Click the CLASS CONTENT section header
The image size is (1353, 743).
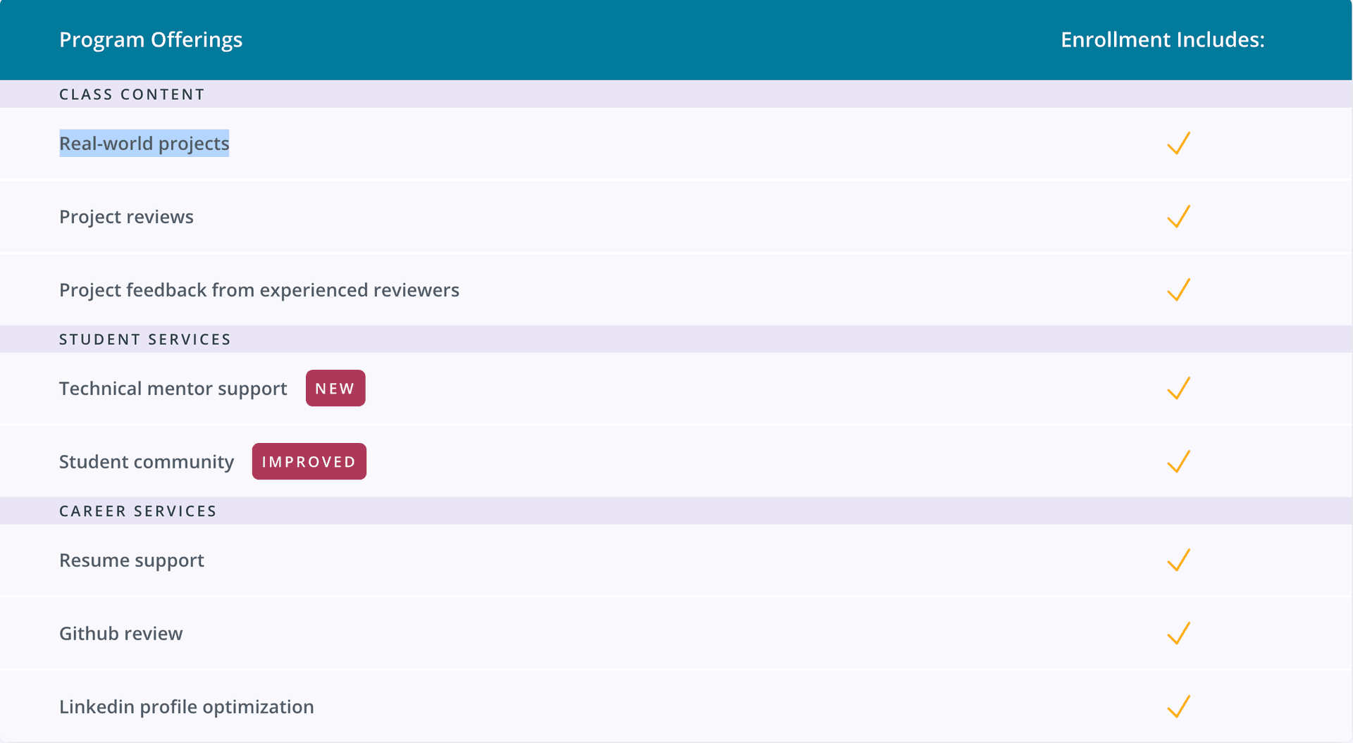tap(132, 94)
